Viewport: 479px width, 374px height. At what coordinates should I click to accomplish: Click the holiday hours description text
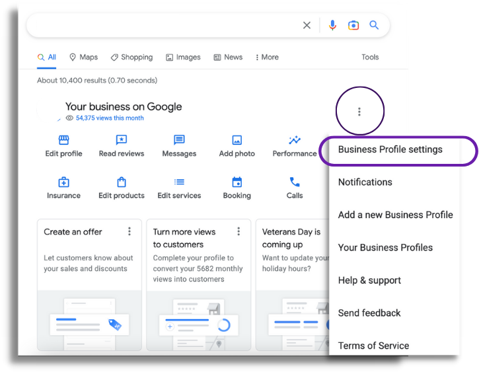pyautogui.click(x=295, y=263)
